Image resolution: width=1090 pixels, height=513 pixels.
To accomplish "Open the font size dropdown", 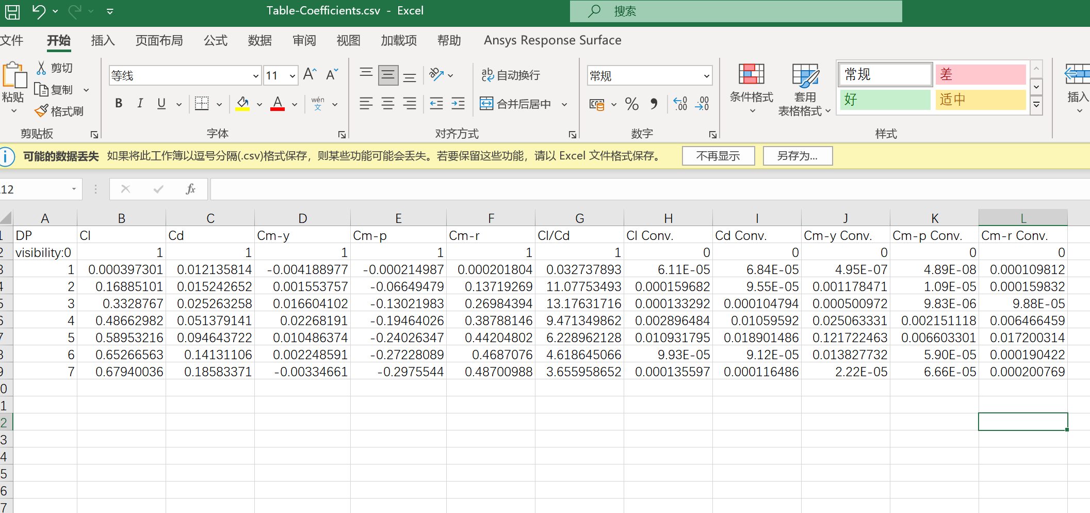I will coord(292,76).
